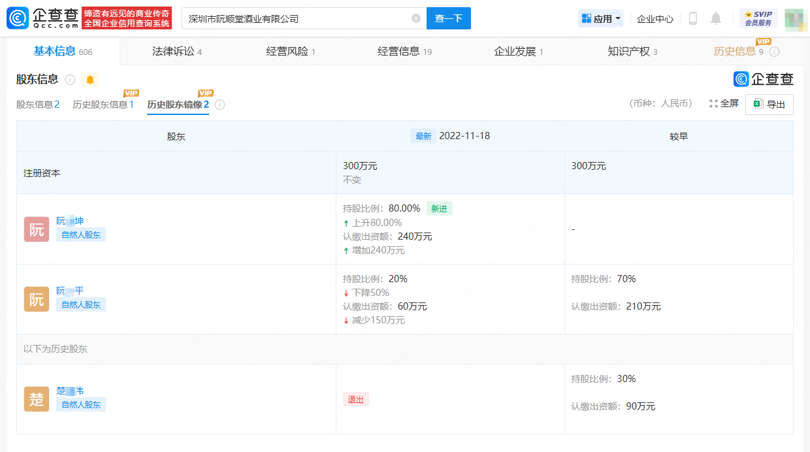The height and width of the screenshot is (452, 810).
Task: Click 全屏 fullscreen button
Action: pyautogui.click(x=724, y=104)
